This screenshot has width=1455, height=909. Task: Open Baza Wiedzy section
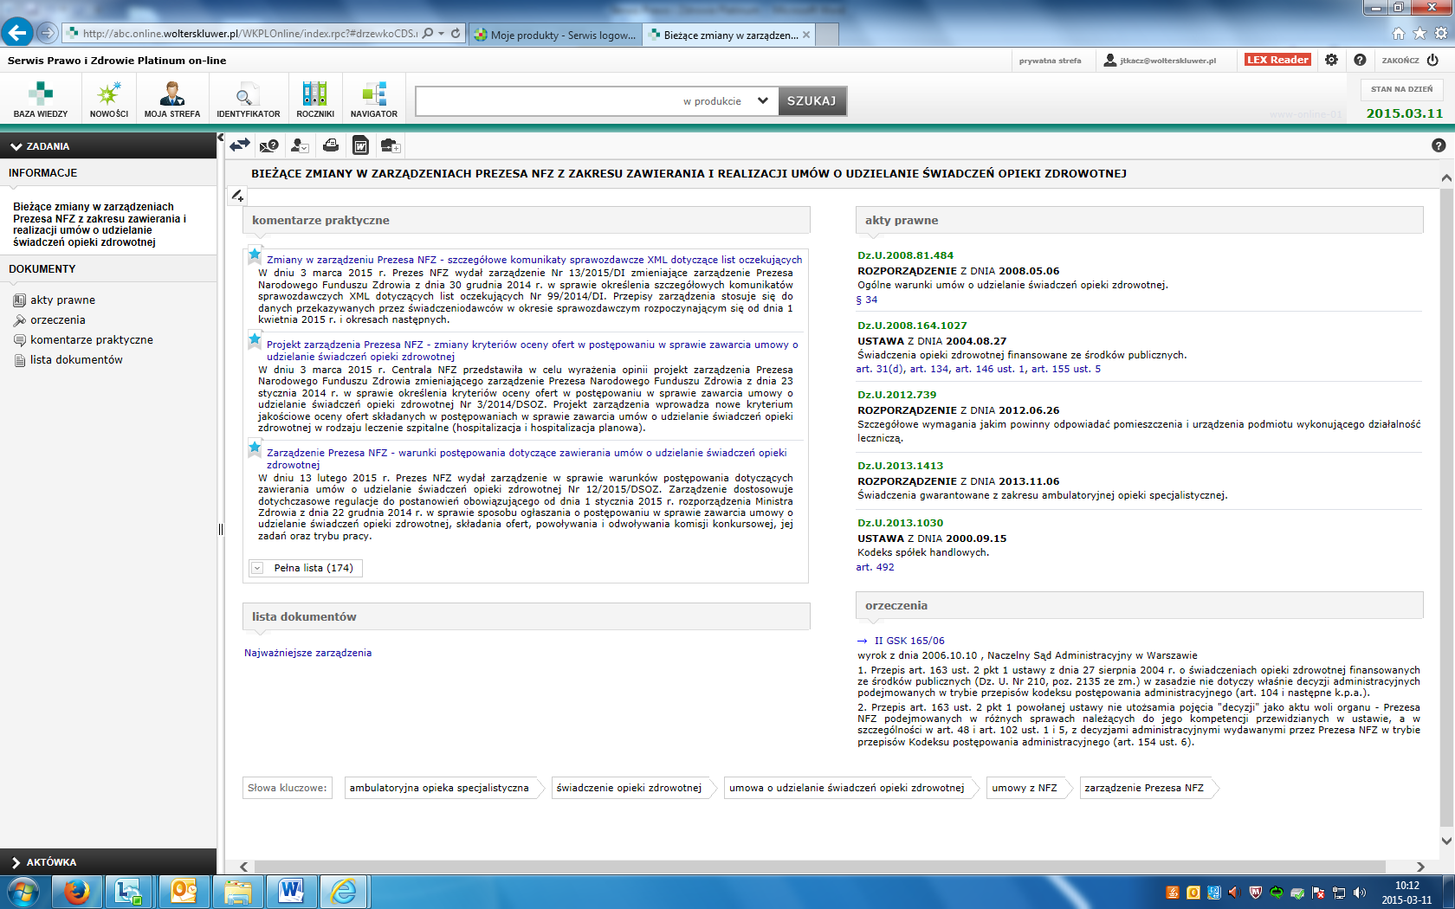point(41,100)
